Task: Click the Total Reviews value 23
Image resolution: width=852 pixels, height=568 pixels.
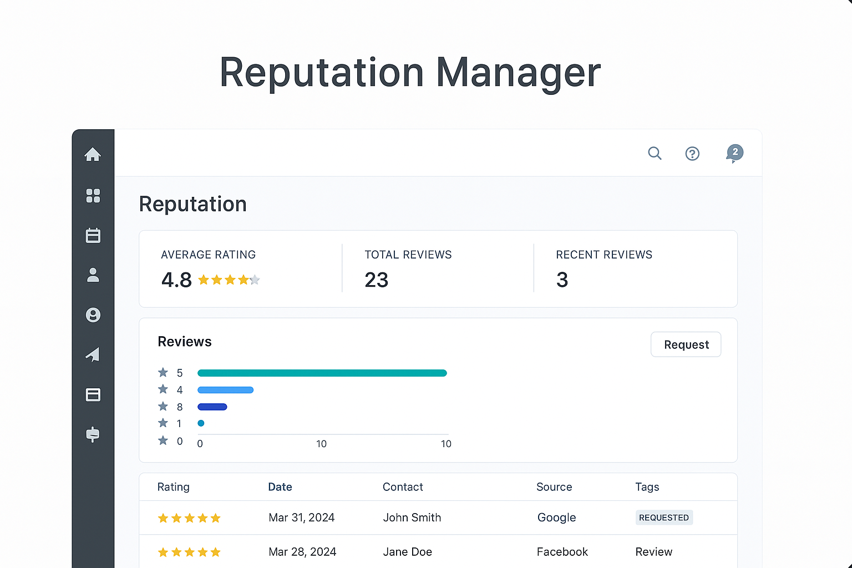Action: click(377, 280)
